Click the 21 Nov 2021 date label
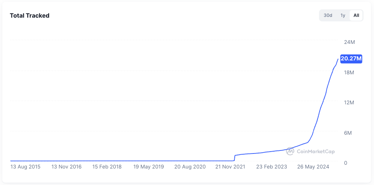374x185 pixels. 231,167
